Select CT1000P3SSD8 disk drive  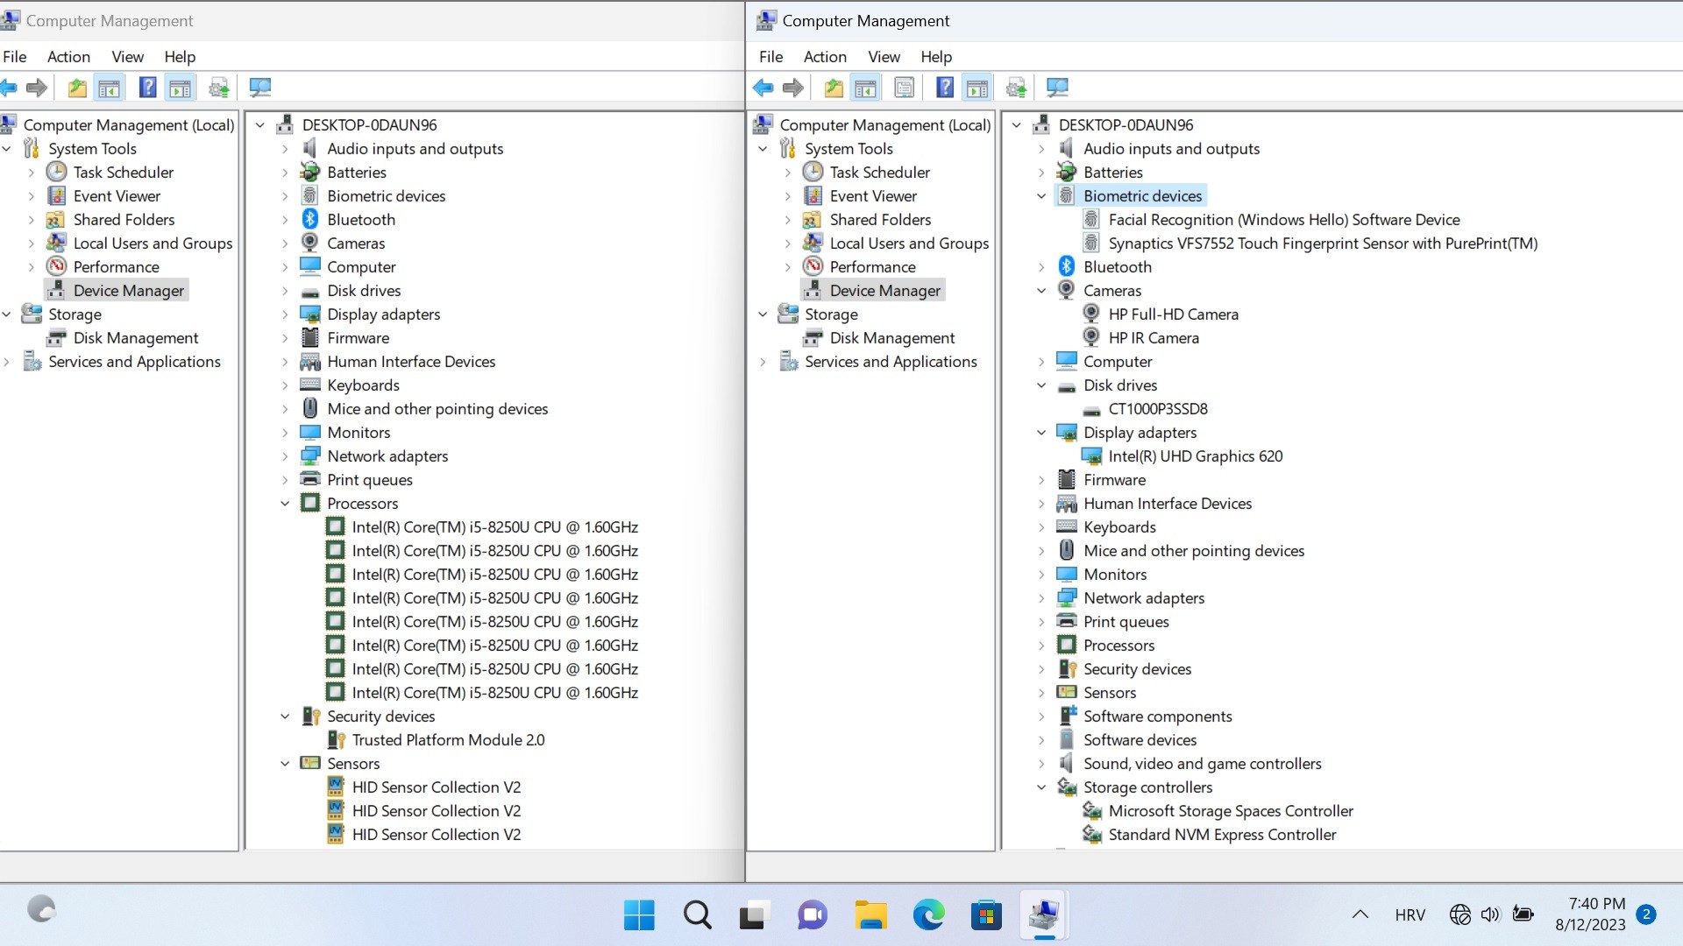[x=1158, y=409]
